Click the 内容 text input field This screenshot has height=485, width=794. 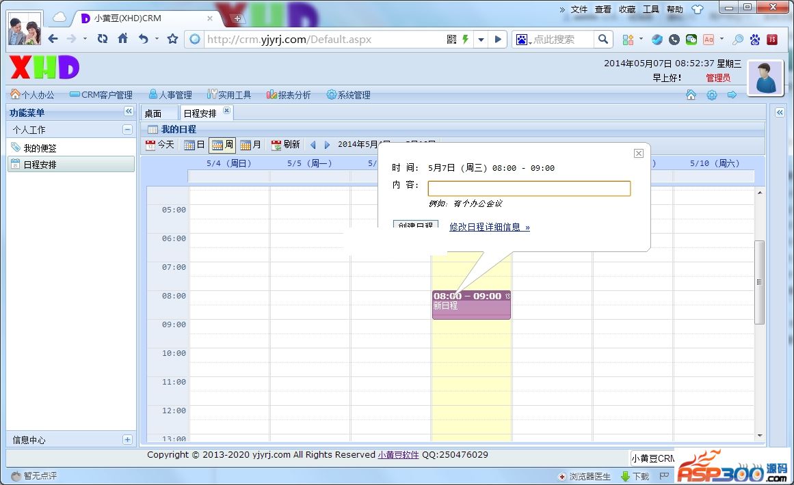pyautogui.click(x=529, y=189)
